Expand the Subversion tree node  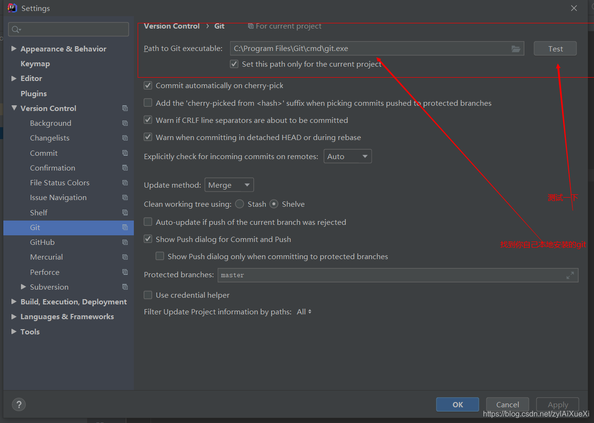coord(22,287)
